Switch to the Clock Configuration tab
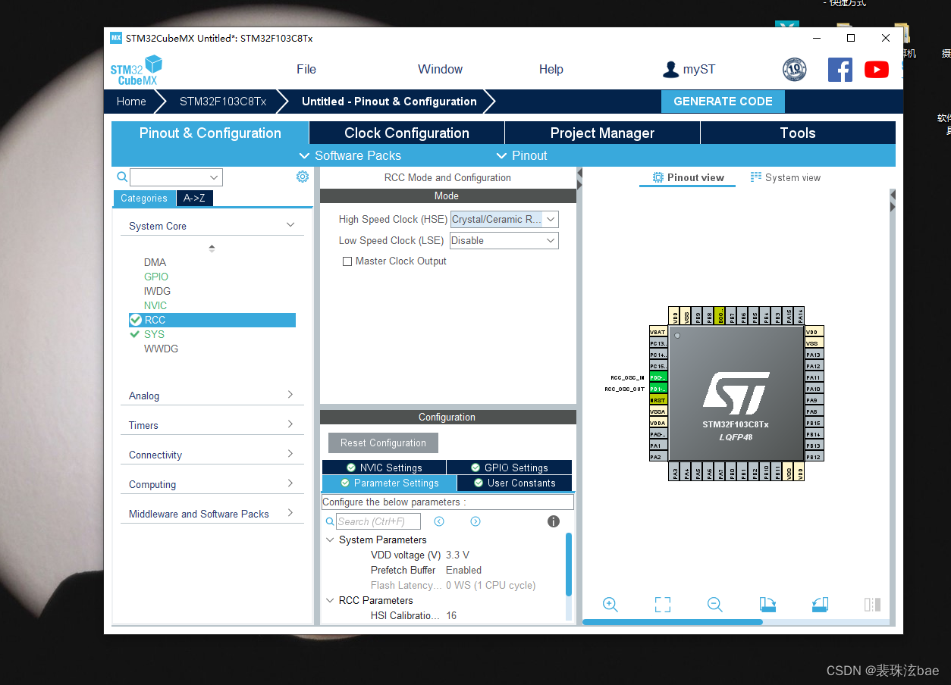Image resolution: width=951 pixels, height=685 pixels. [406, 133]
